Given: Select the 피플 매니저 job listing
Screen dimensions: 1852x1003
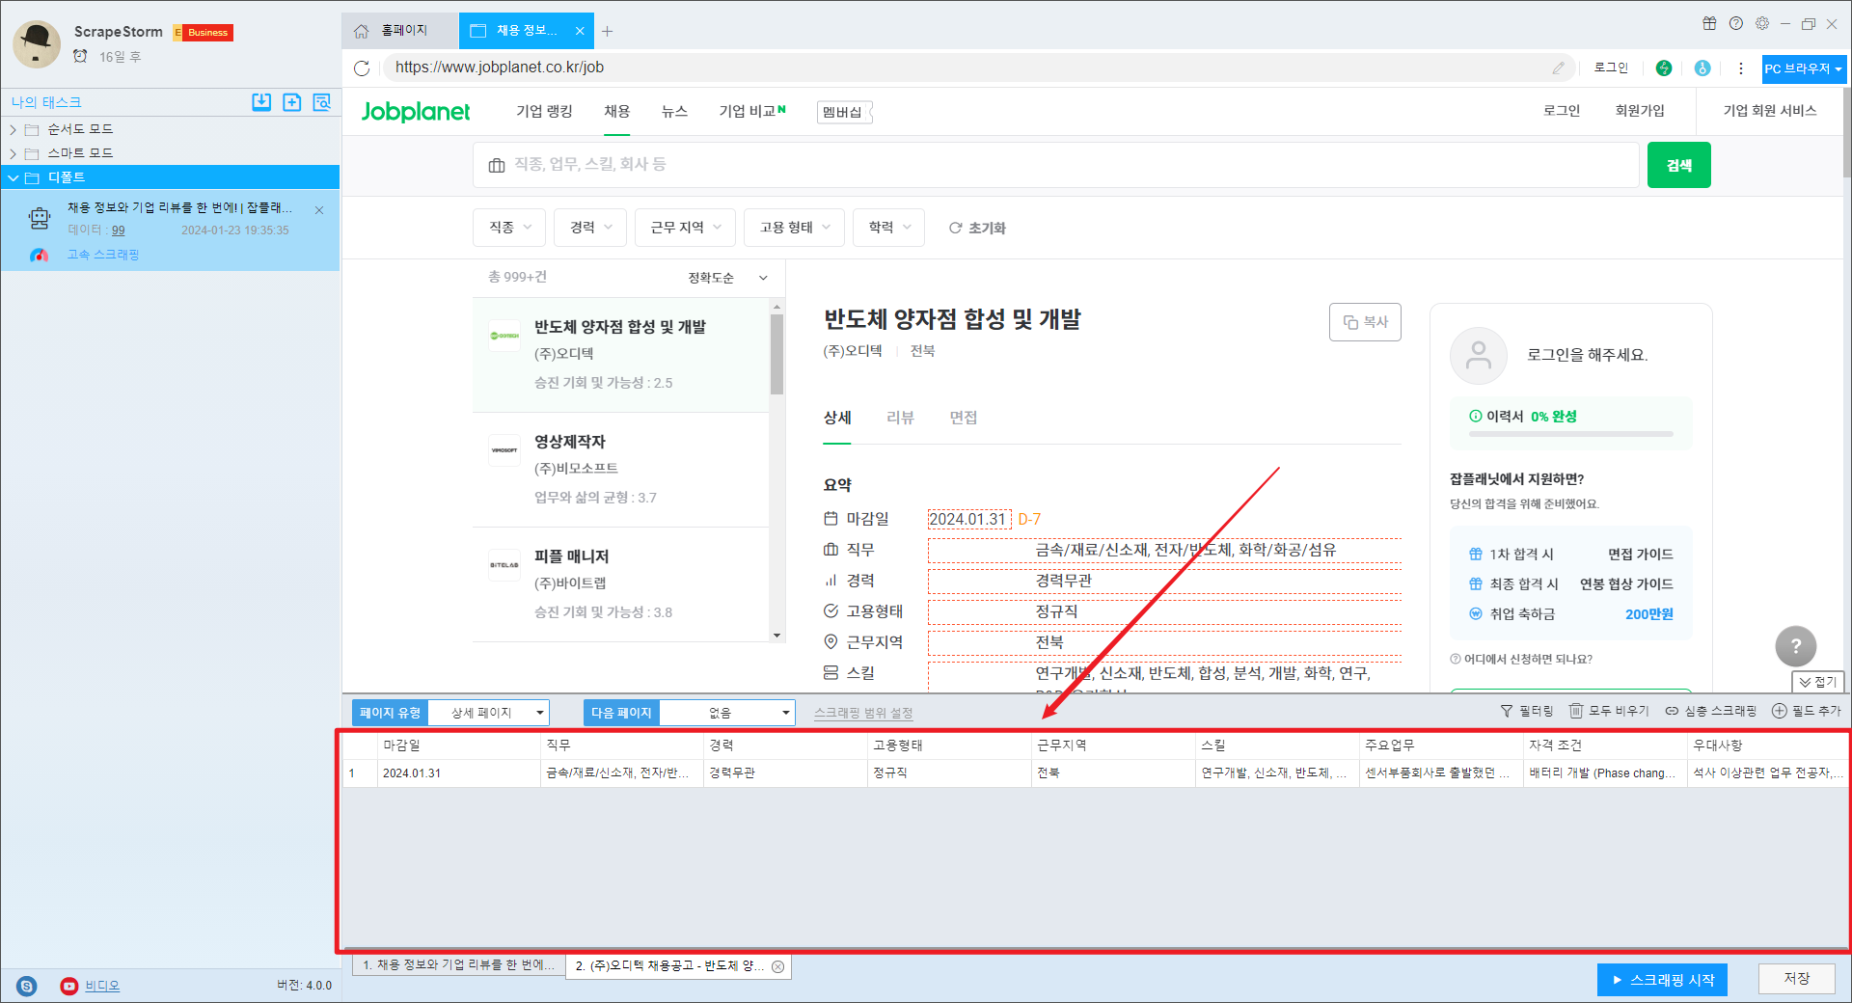Looking at the screenshot, I should (x=621, y=584).
